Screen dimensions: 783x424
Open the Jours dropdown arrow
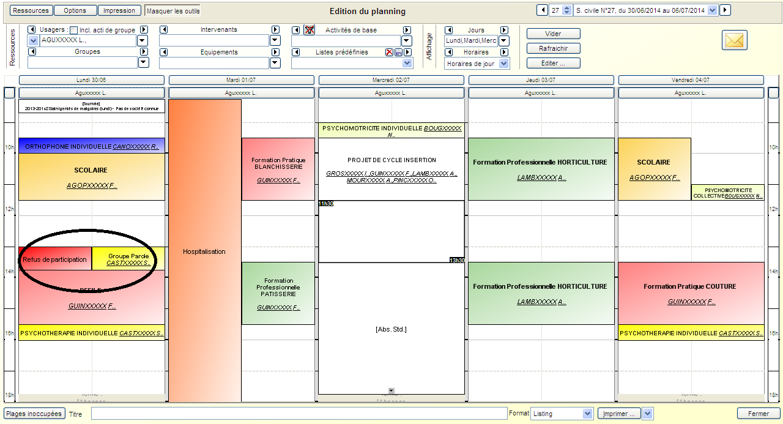pyautogui.click(x=504, y=40)
